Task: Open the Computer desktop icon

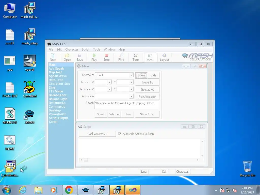Action: pyautogui.click(x=10, y=10)
